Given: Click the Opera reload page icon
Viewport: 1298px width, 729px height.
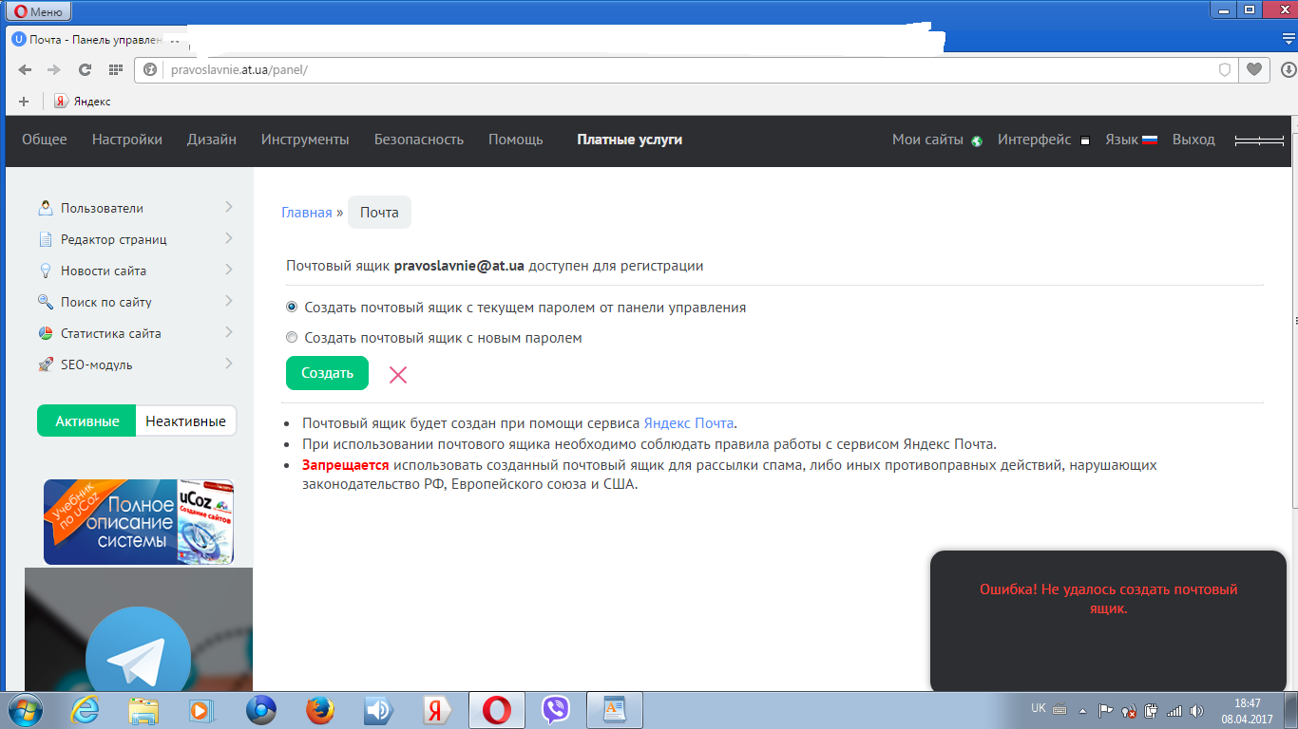Looking at the screenshot, I should point(85,69).
